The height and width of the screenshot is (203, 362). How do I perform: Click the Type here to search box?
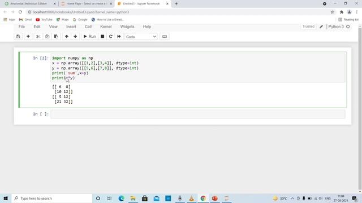tap(52, 198)
